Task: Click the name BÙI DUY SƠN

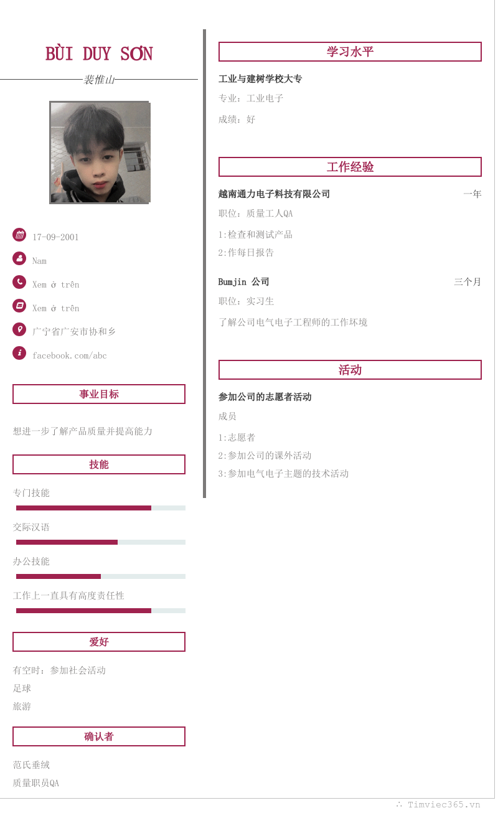Action: (99, 54)
